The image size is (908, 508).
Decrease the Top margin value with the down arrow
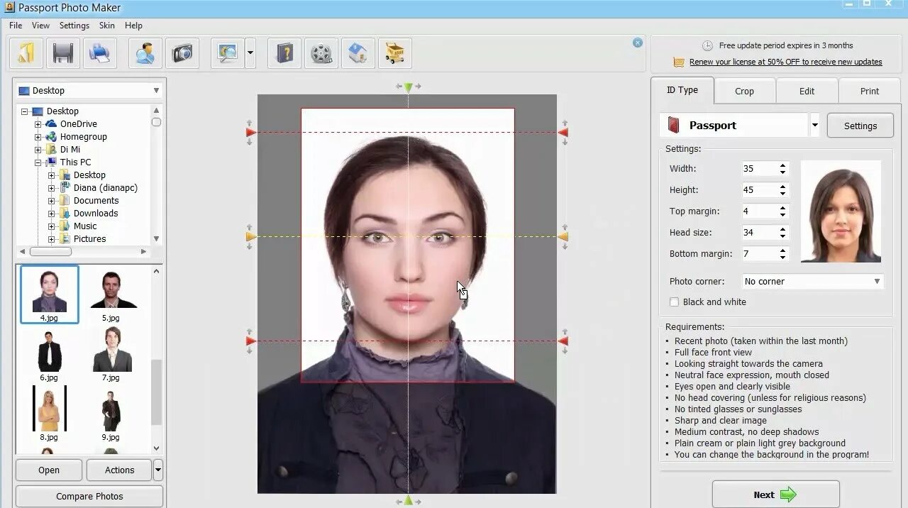click(783, 215)
